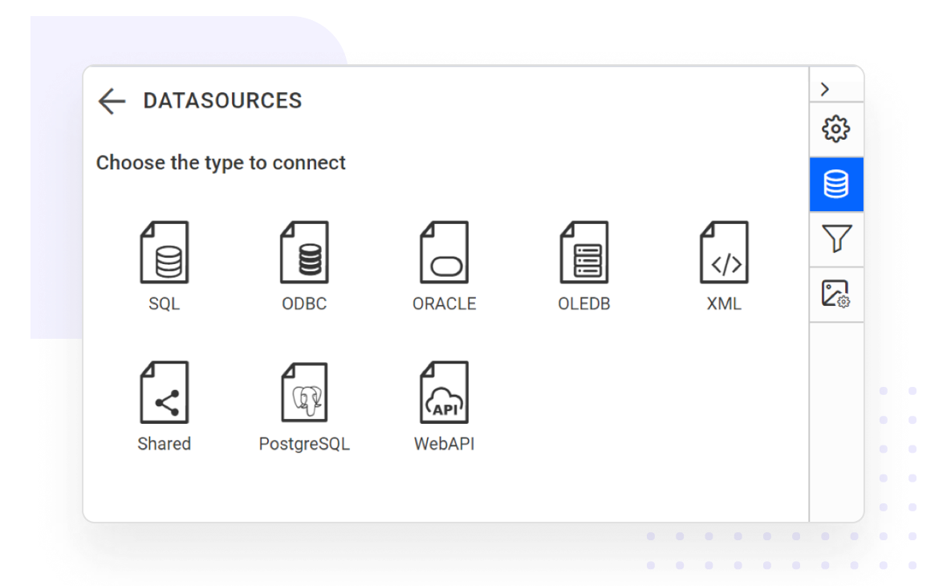Viewport: 947px width, 586px height.
Task: Select the Shared datasource icon
Action: tap(165, 393)
